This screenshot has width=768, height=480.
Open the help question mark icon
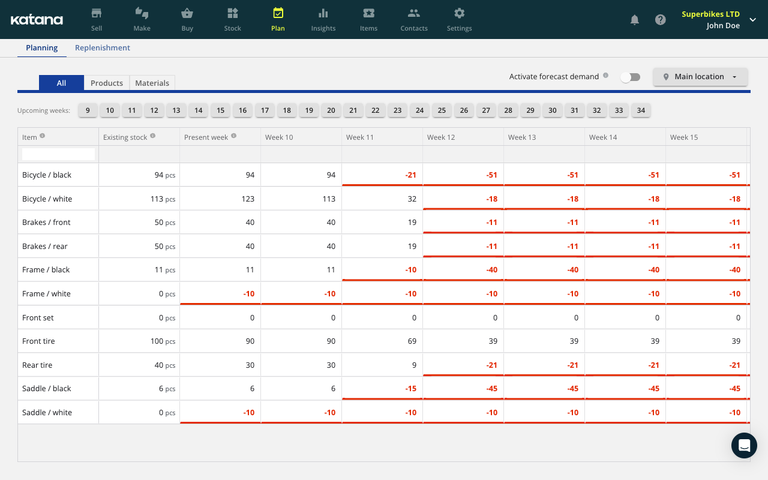[x=660, y=20]
